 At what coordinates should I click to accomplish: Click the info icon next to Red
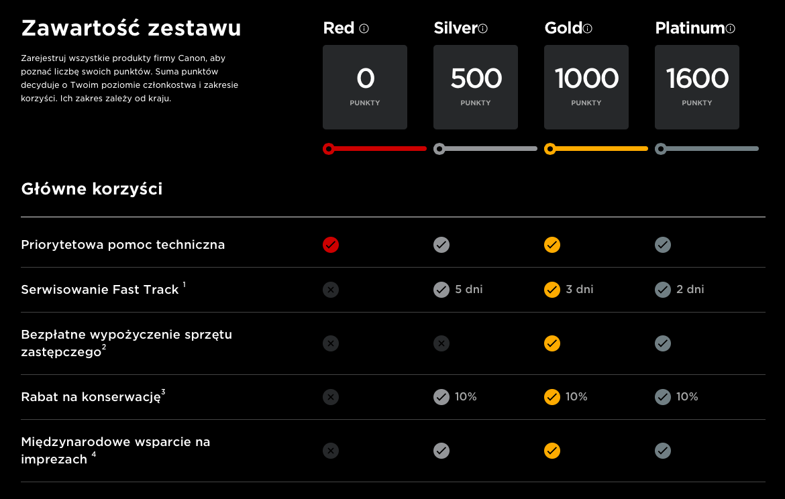pos(364,29)
